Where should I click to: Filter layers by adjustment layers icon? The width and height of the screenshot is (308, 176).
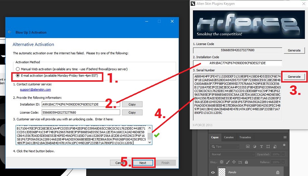[255, 146]
